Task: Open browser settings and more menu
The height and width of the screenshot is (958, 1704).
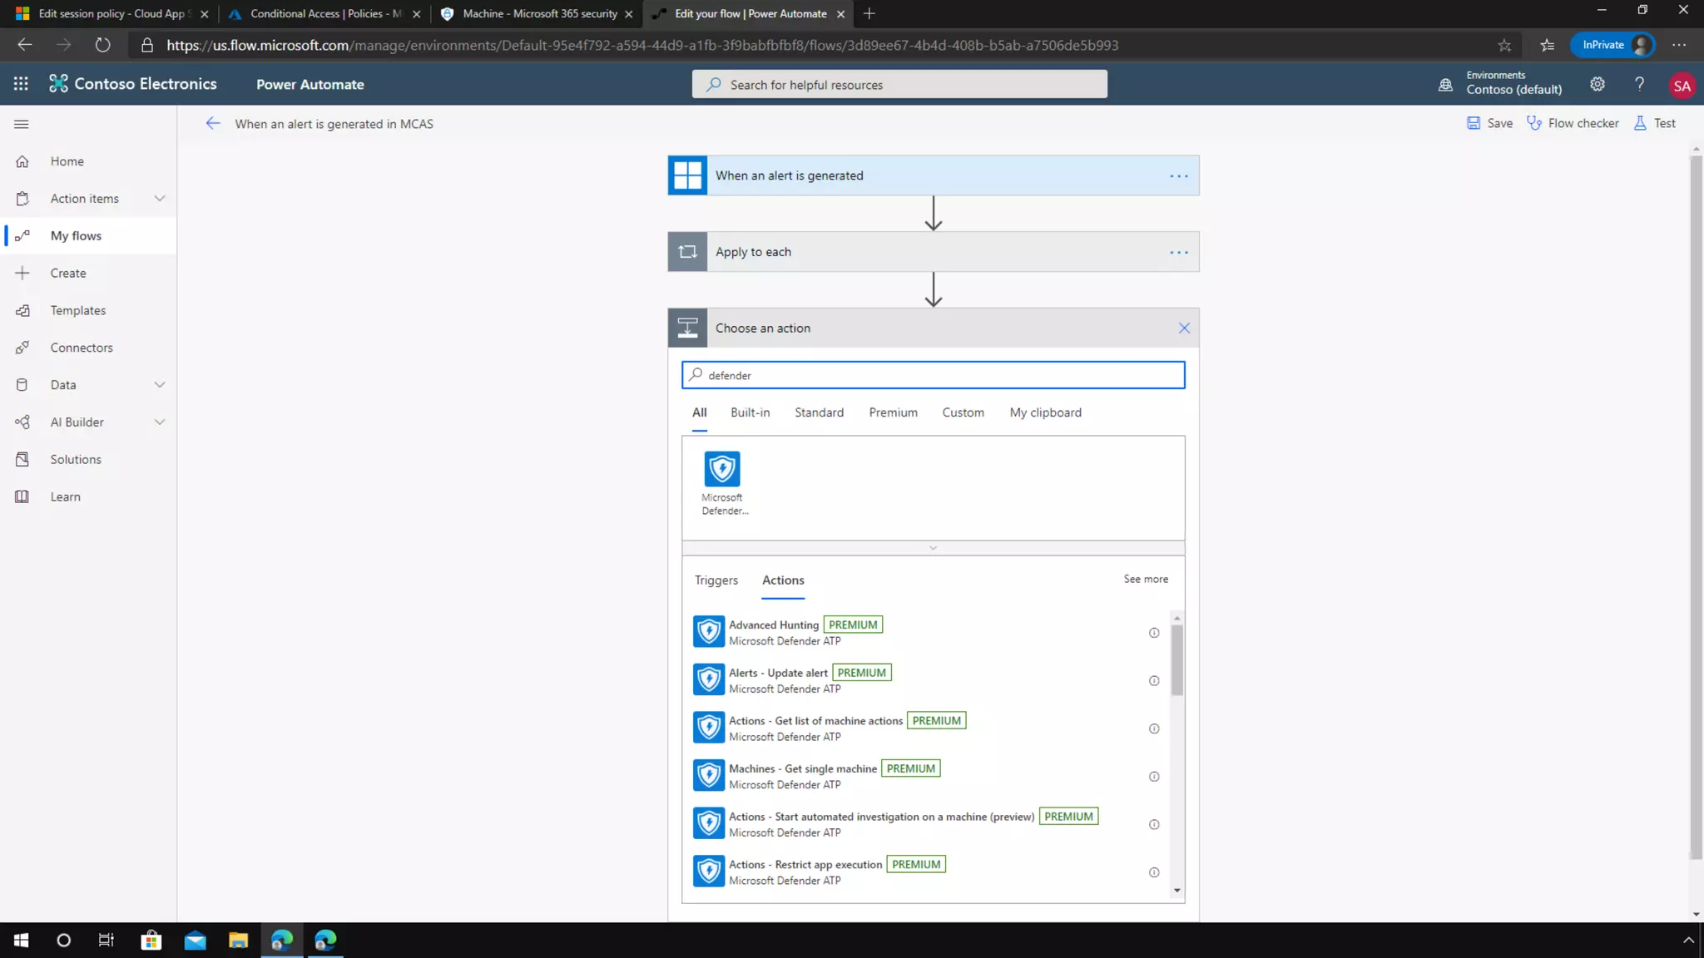Action: click(1679, 45)
